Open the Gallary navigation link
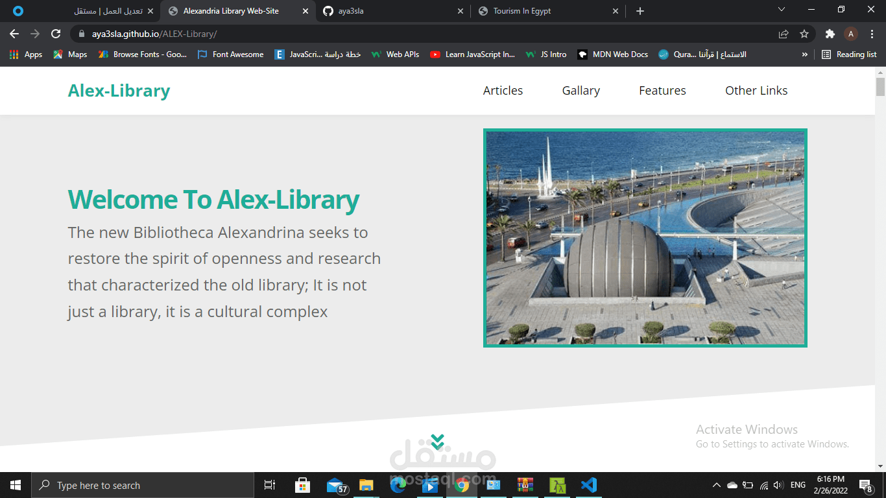 (580, 91)
